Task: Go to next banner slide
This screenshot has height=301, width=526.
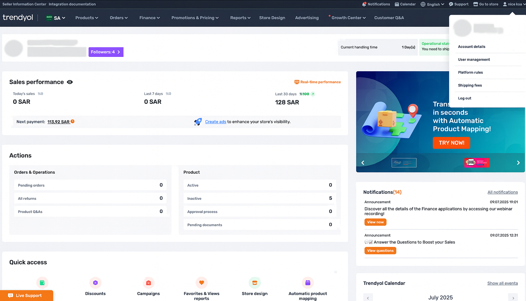Action: click(518, 163)
